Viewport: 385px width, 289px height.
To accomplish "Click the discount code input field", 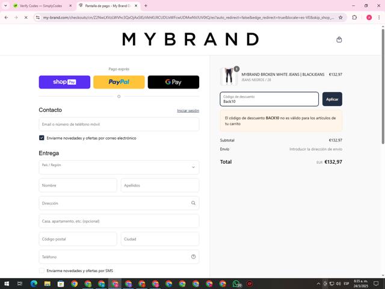I will [269, 99].
